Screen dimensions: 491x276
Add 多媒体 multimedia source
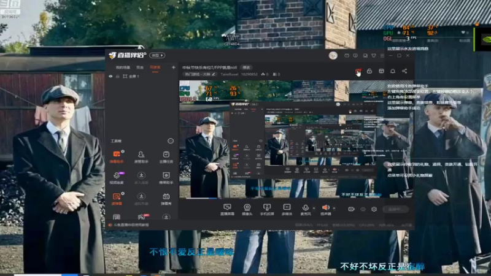(x=287, y=209)
